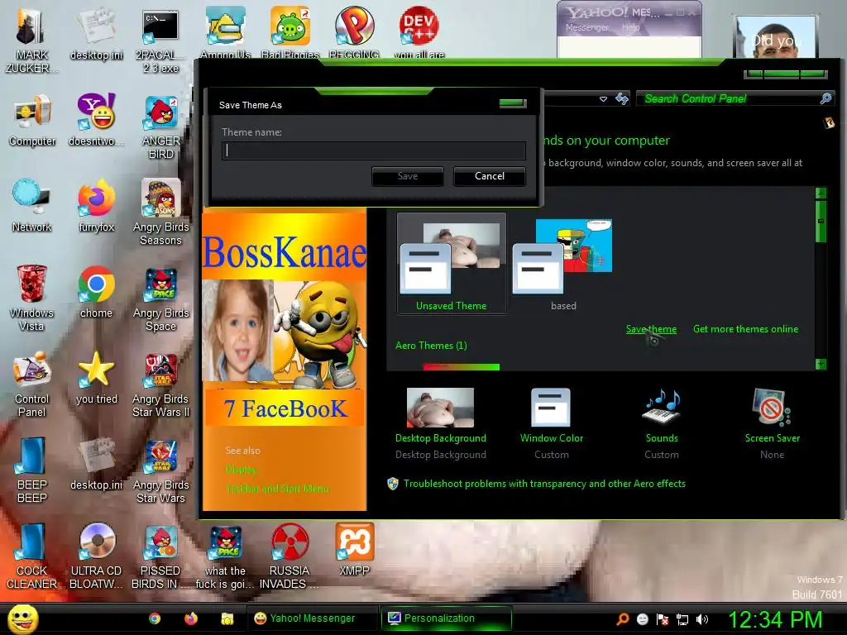
Task: Open the Yahoo doesntwo shortcut icon
Action: [96, 120]
